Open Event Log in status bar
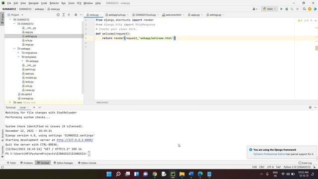The image size is (318, 179). pyautogui.click(x=305, y=163)
